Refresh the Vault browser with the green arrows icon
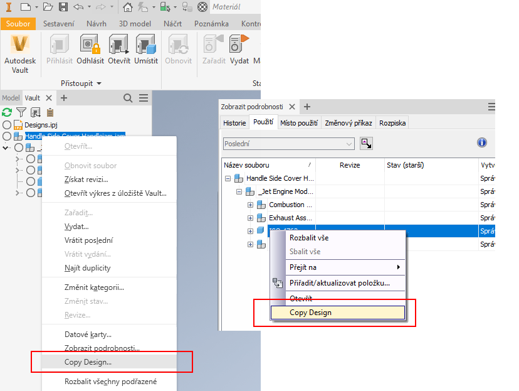Viewport: 519px width, 391px height. click(7, 112)
